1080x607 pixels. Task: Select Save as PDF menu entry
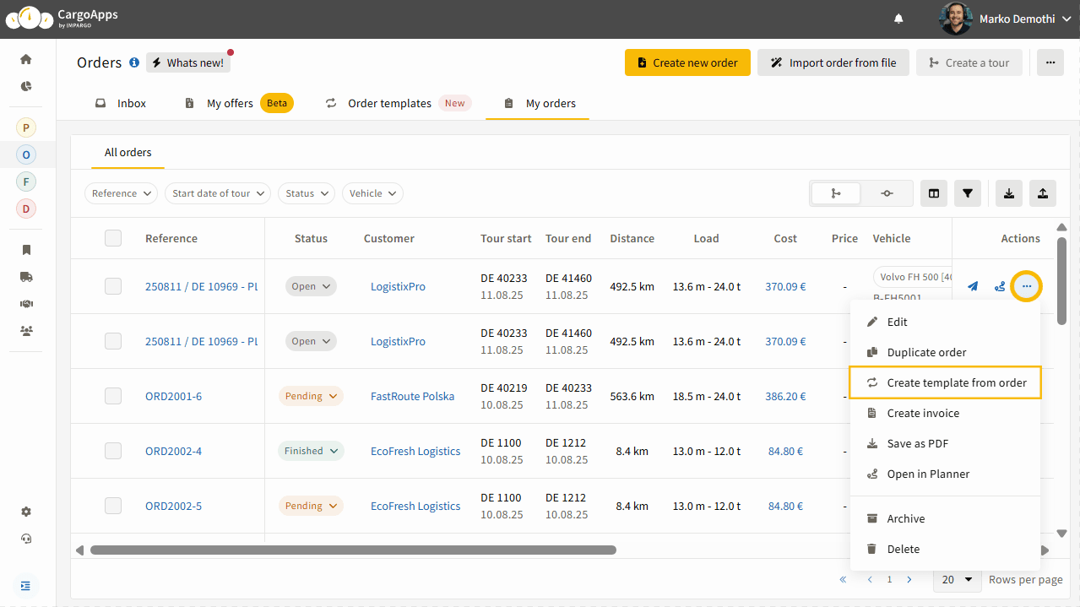click(x=945, y=443)
